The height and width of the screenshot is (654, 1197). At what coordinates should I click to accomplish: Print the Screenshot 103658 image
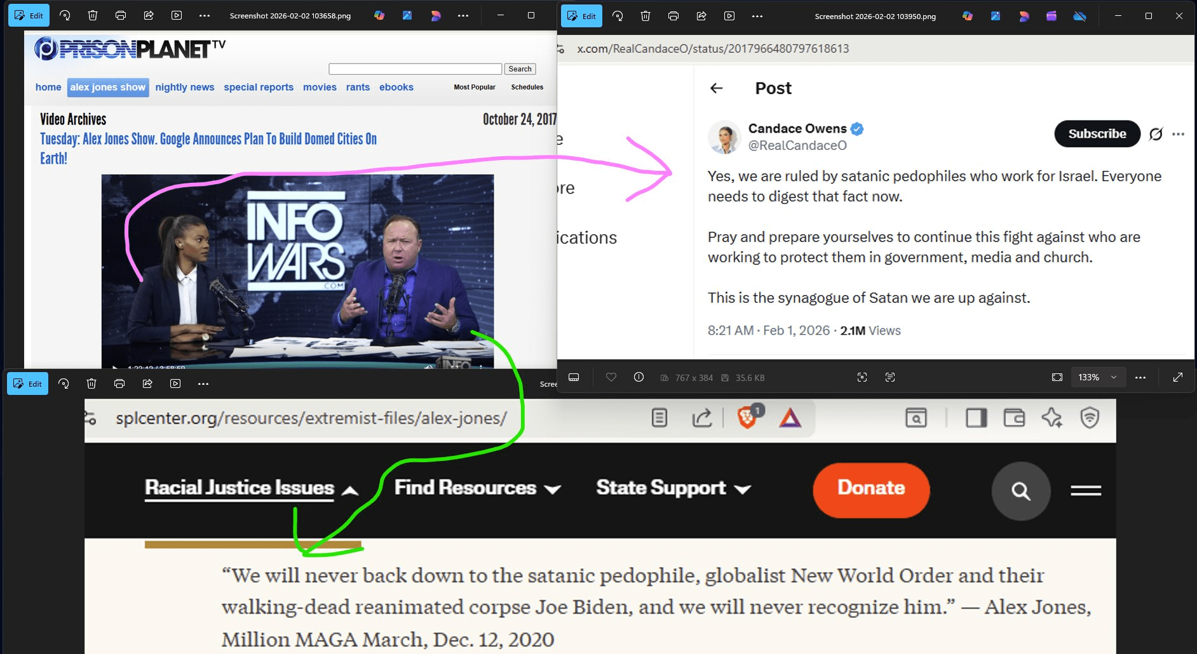coord(121,15)
